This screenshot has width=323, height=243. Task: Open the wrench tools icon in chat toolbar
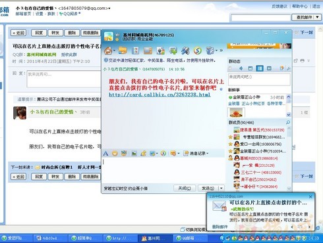185,51
